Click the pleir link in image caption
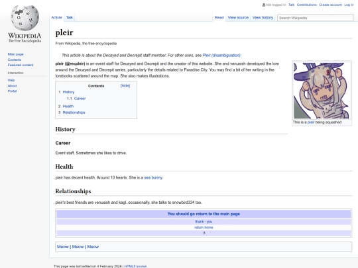 coord(311,122)
